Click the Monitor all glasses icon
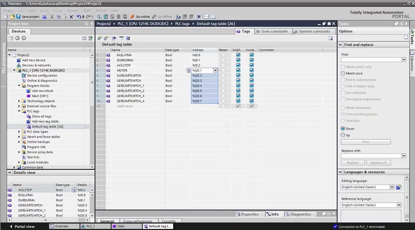The image size is (415, 230). coord(121,38)
